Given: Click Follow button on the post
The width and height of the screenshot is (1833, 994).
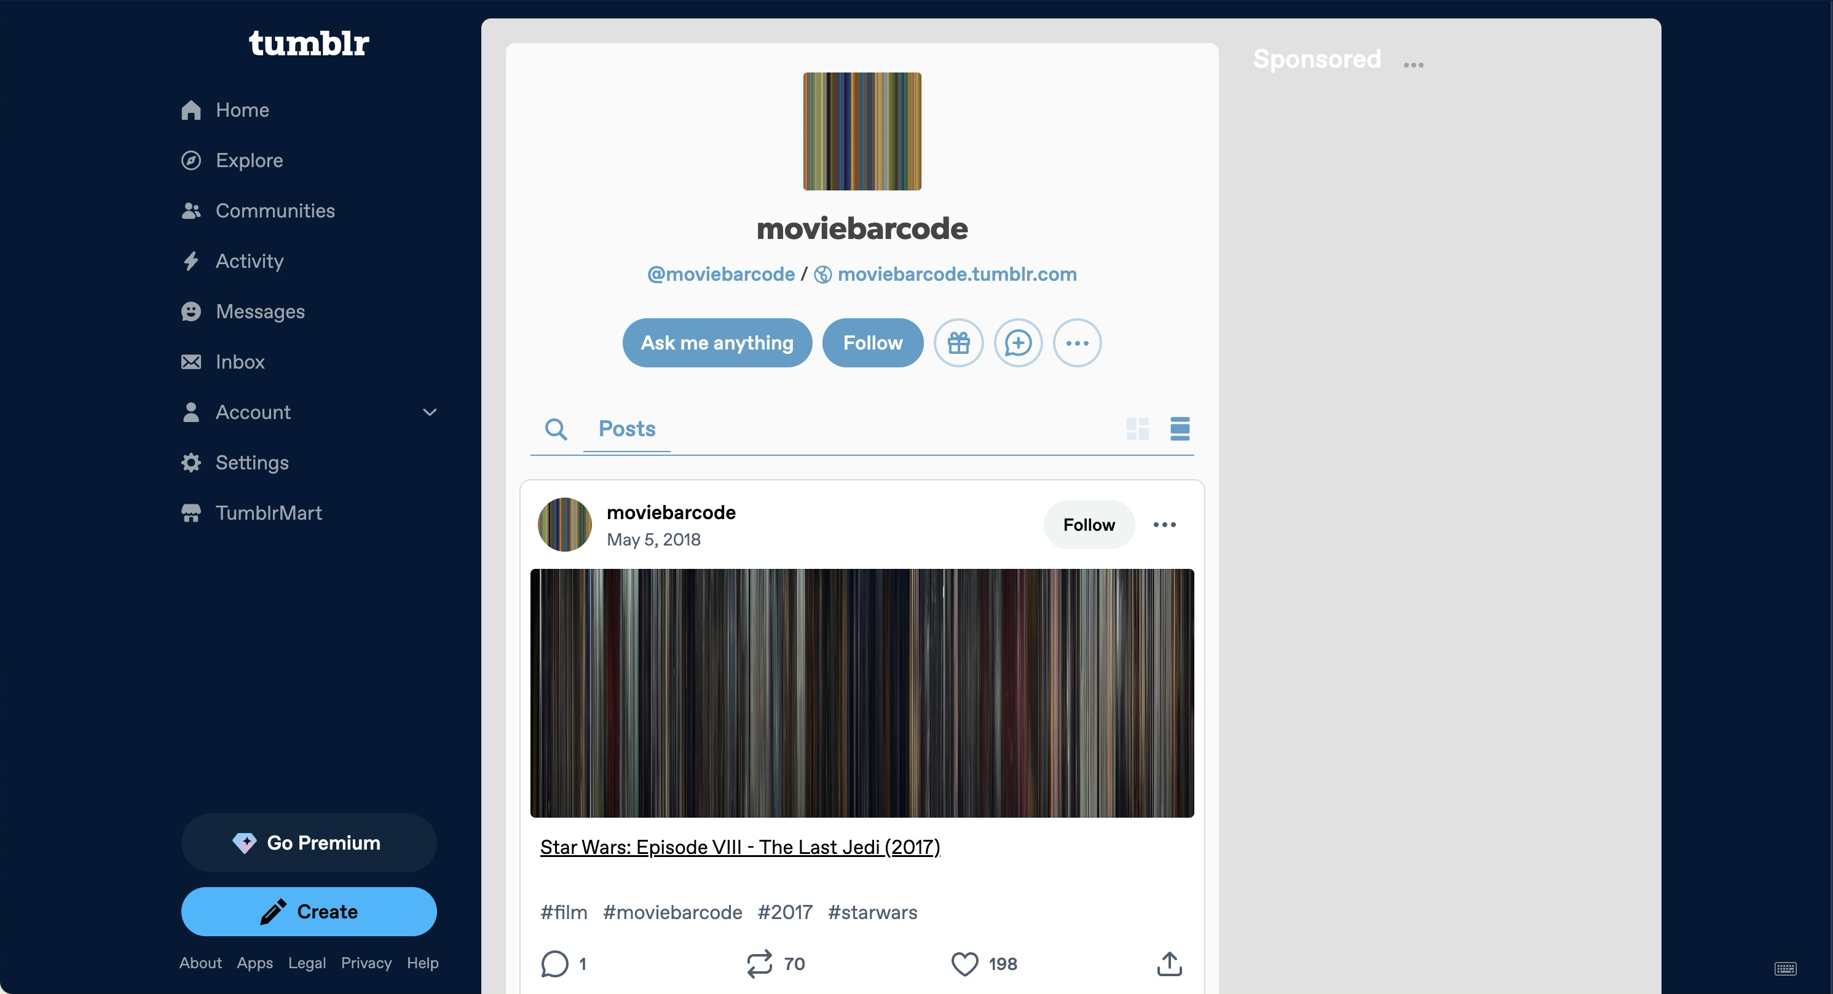Looking at the screenshot, I should (1089, 525).
